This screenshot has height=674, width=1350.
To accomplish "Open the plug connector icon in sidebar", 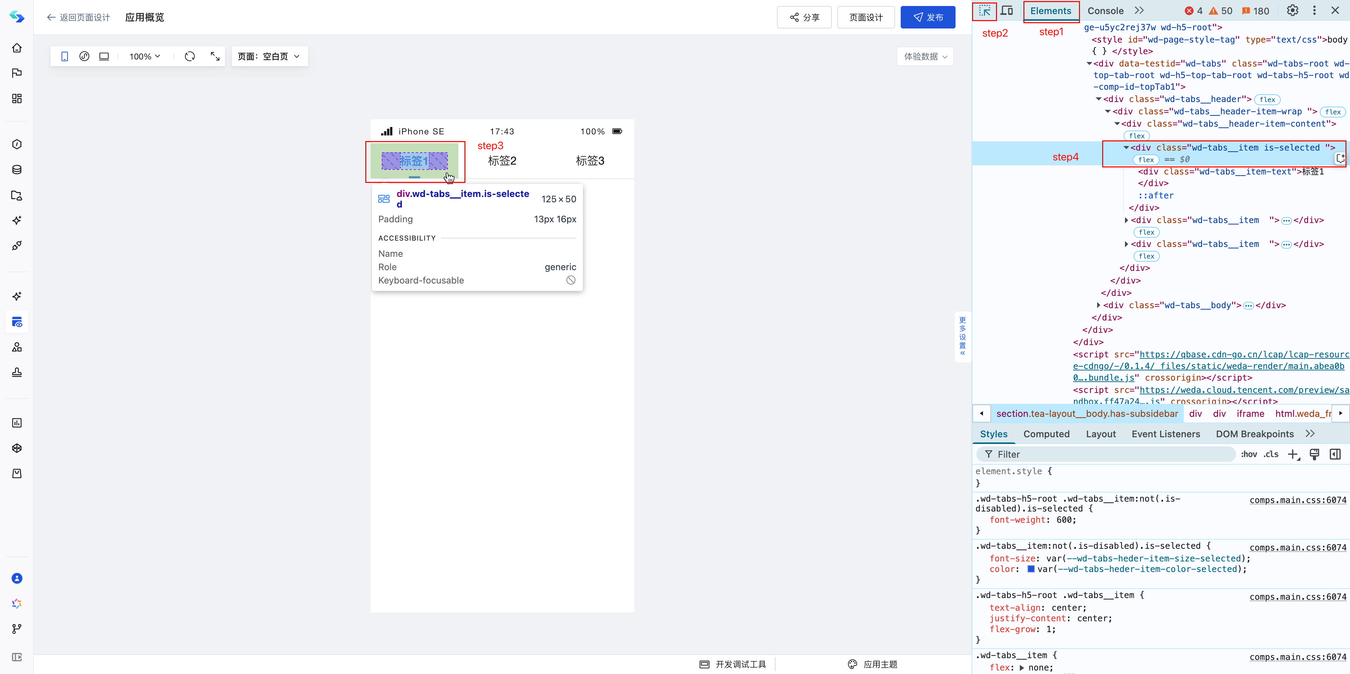I will [x=17, y=246].
